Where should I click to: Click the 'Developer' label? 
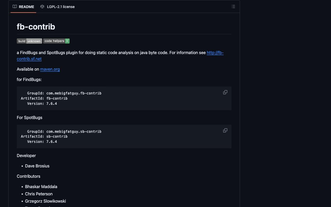point(26,156)
